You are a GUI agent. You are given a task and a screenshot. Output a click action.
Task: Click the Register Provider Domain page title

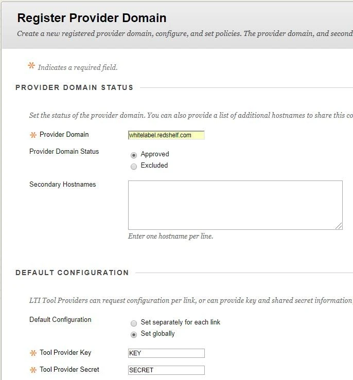pos(92,19)
